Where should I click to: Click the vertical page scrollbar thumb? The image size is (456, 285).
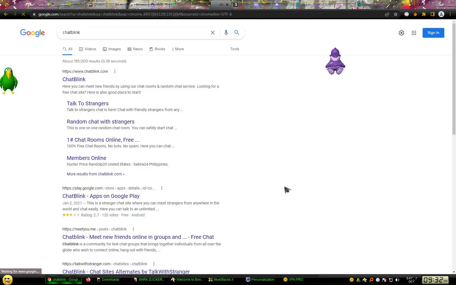pyautogui.click(x=454, y=79)
